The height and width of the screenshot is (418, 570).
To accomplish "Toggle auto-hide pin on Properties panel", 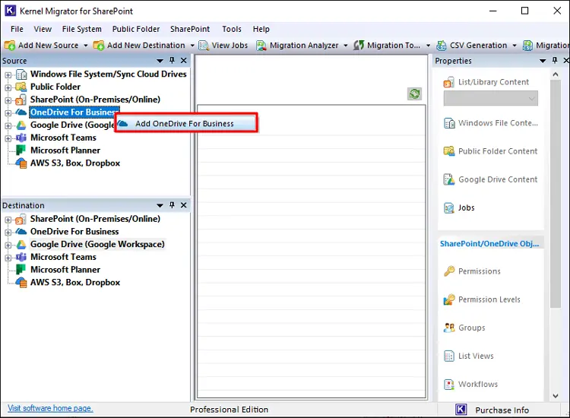I will (x=555, y=60).
